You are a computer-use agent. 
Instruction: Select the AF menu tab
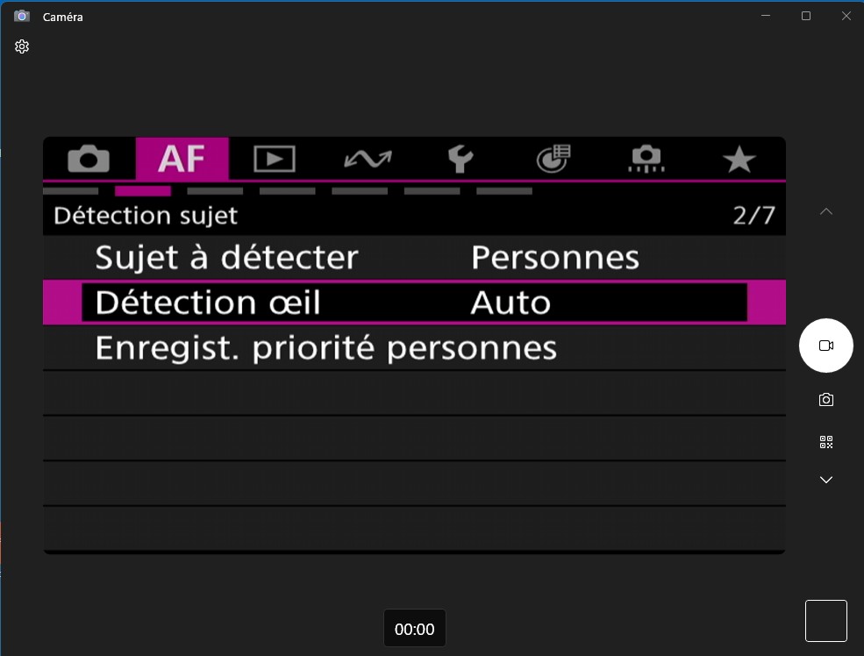click(182, 159)
